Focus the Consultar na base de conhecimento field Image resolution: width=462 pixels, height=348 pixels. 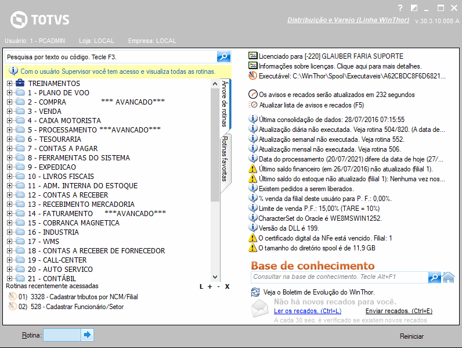tap(340, 277)
